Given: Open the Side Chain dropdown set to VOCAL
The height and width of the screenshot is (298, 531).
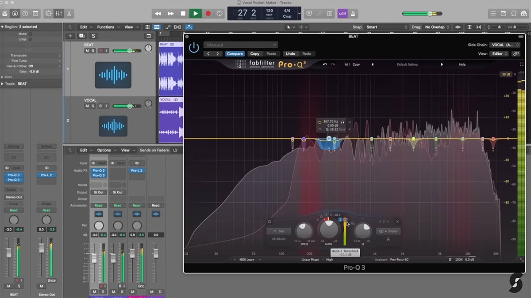Looking at the screenshot, I should pyautogui.click(x=505, y=45).
